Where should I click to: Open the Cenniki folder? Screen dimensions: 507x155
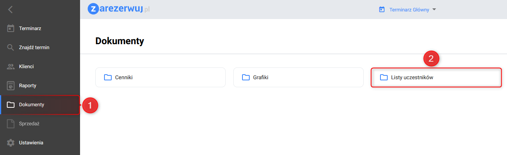click(160, 78)
